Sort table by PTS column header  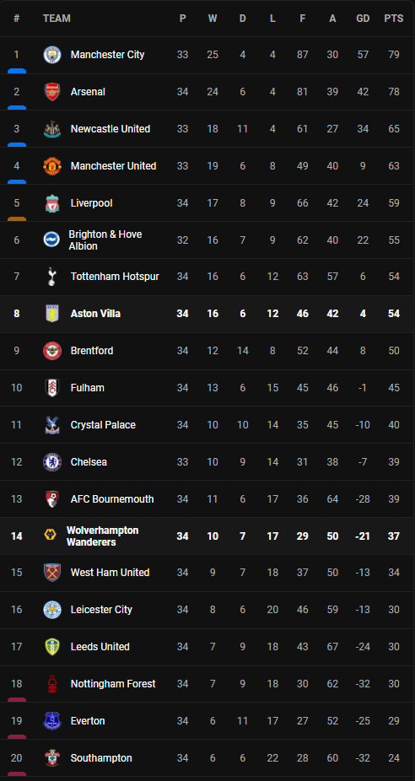[394, 19]
